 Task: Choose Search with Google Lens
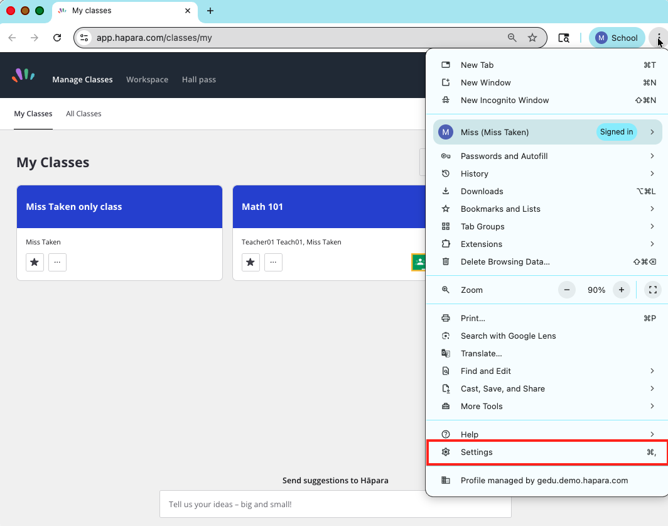(x=547, y=336)
